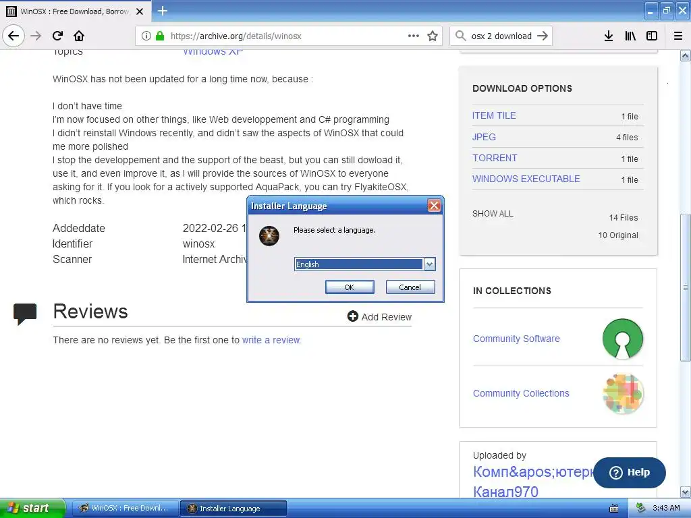The width and height of the screenshot is (691, 518).
Task: Open a new browser tab
Action: (x=162, y=11)
